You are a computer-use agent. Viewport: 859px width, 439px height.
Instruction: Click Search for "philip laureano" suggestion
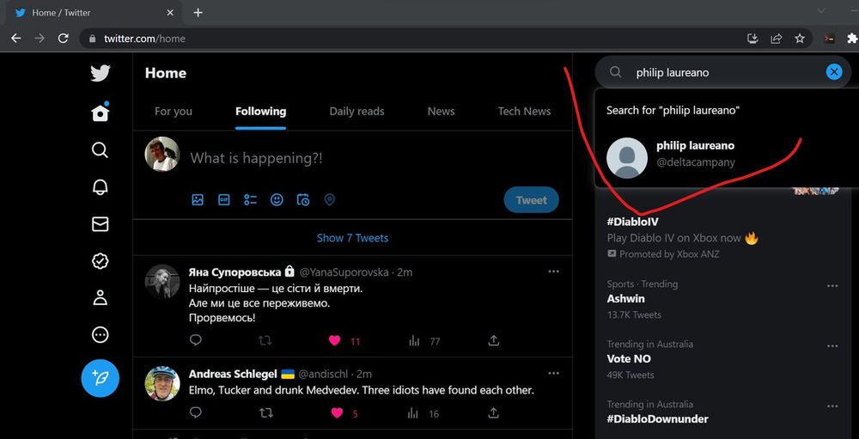pos(673,110)
